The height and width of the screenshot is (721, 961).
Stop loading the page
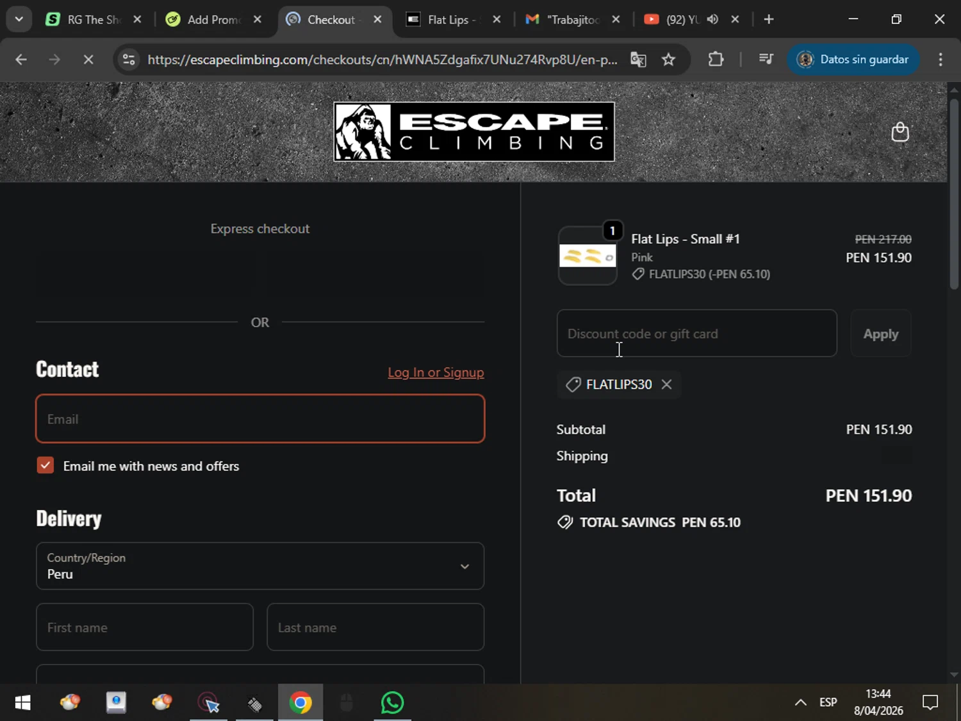coord(88,60)
